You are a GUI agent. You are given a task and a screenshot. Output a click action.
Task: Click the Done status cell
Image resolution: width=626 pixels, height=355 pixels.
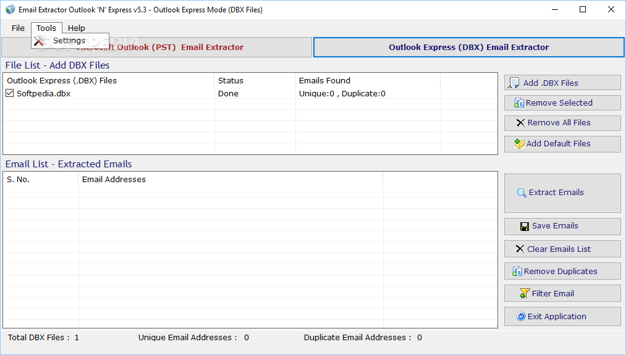[229, 94]
